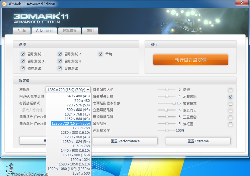
Task: Choose 1600 x 900 (16:9) resolution
Action: (76, 155)
